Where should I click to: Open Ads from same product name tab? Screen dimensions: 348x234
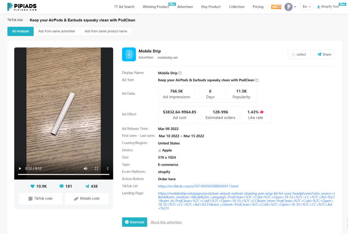click(x=106, y=31)
